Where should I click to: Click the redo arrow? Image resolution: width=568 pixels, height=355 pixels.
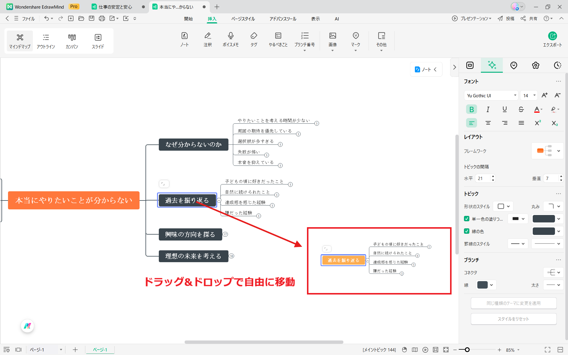[x=60, y=18]
